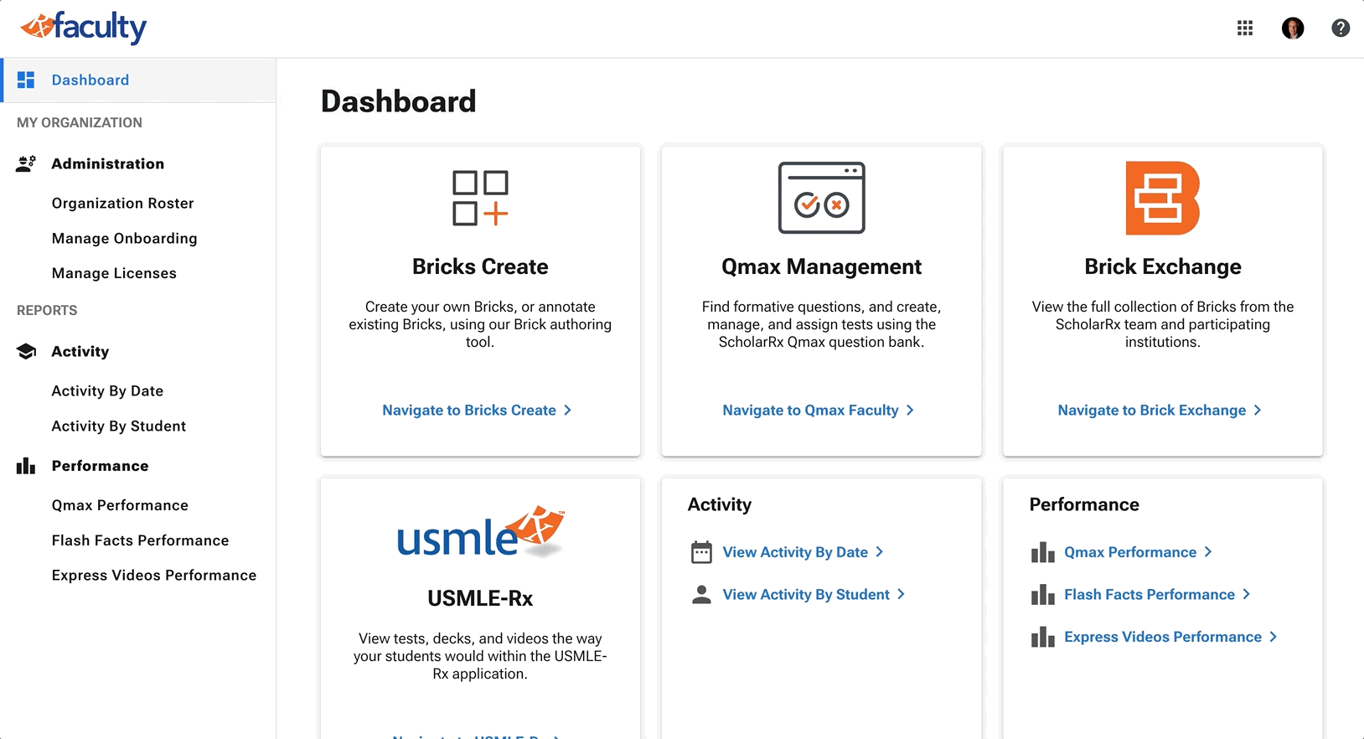Image resolution: width=1364 pixels, height=739 pixels.
Task: Click the bar chart icon next to Qmax Performance
Action: pos(1042,552)
